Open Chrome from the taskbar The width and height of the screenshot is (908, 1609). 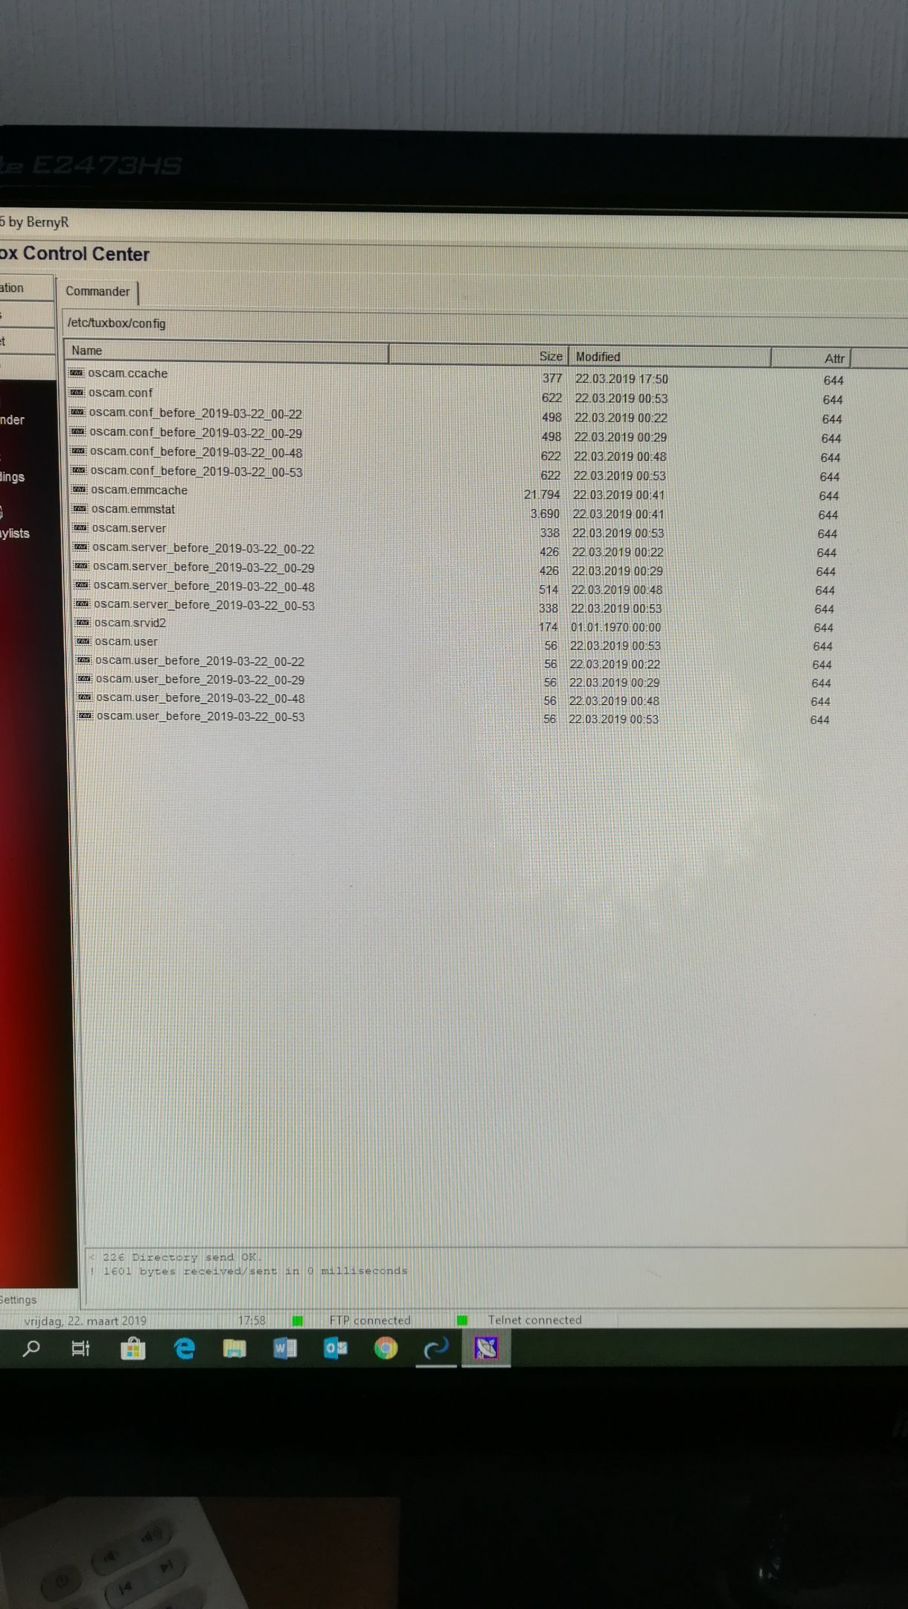point(386,1348)
